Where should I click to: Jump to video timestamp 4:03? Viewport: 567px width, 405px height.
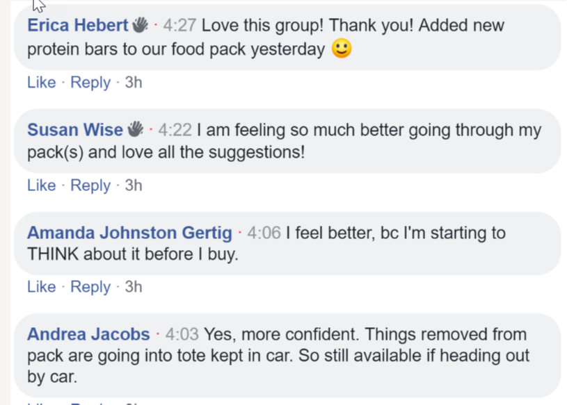tap(182, 335)
